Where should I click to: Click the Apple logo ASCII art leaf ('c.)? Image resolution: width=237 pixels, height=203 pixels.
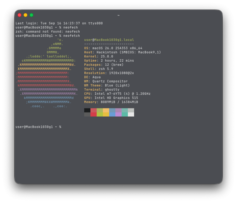tap(60, 40)
